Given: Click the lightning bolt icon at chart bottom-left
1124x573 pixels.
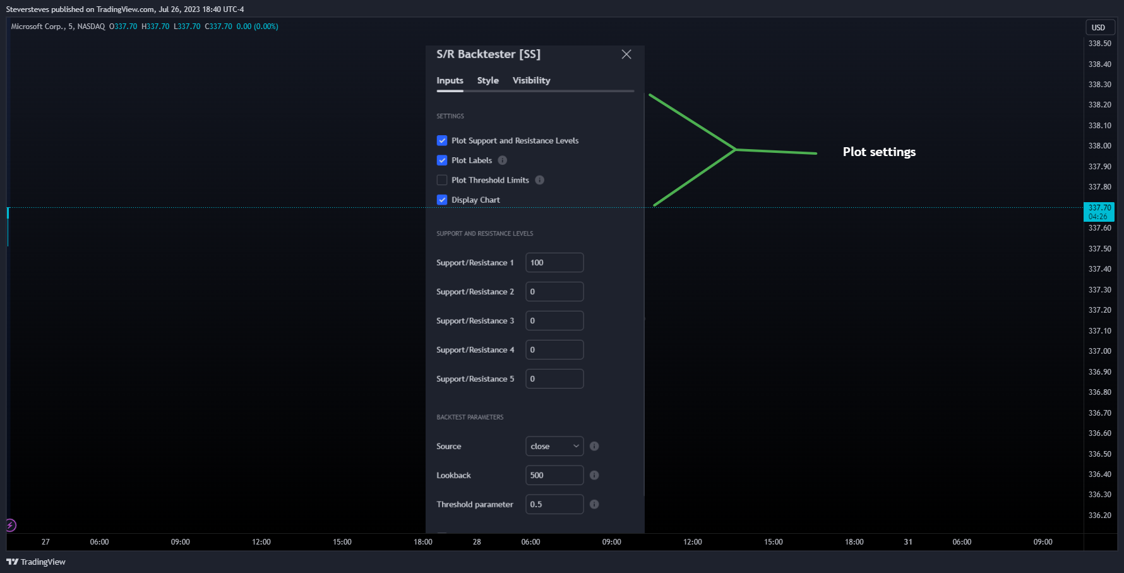Looking at the screenshot, I should (x=11, y=526).
